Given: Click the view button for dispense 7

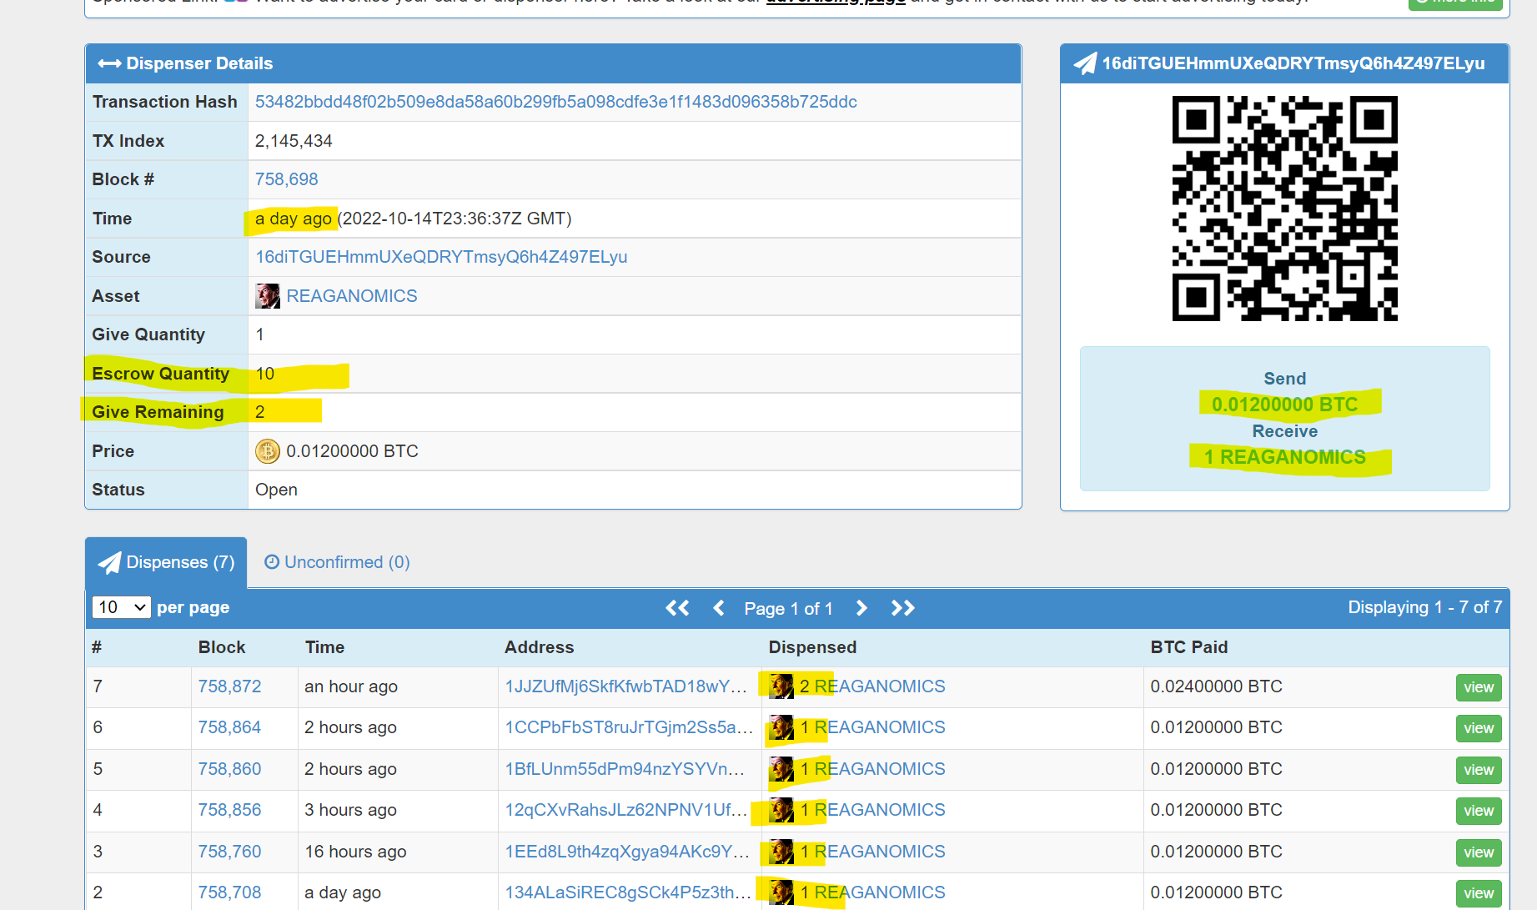Looking at the screenshot, I should [1479, 687].
